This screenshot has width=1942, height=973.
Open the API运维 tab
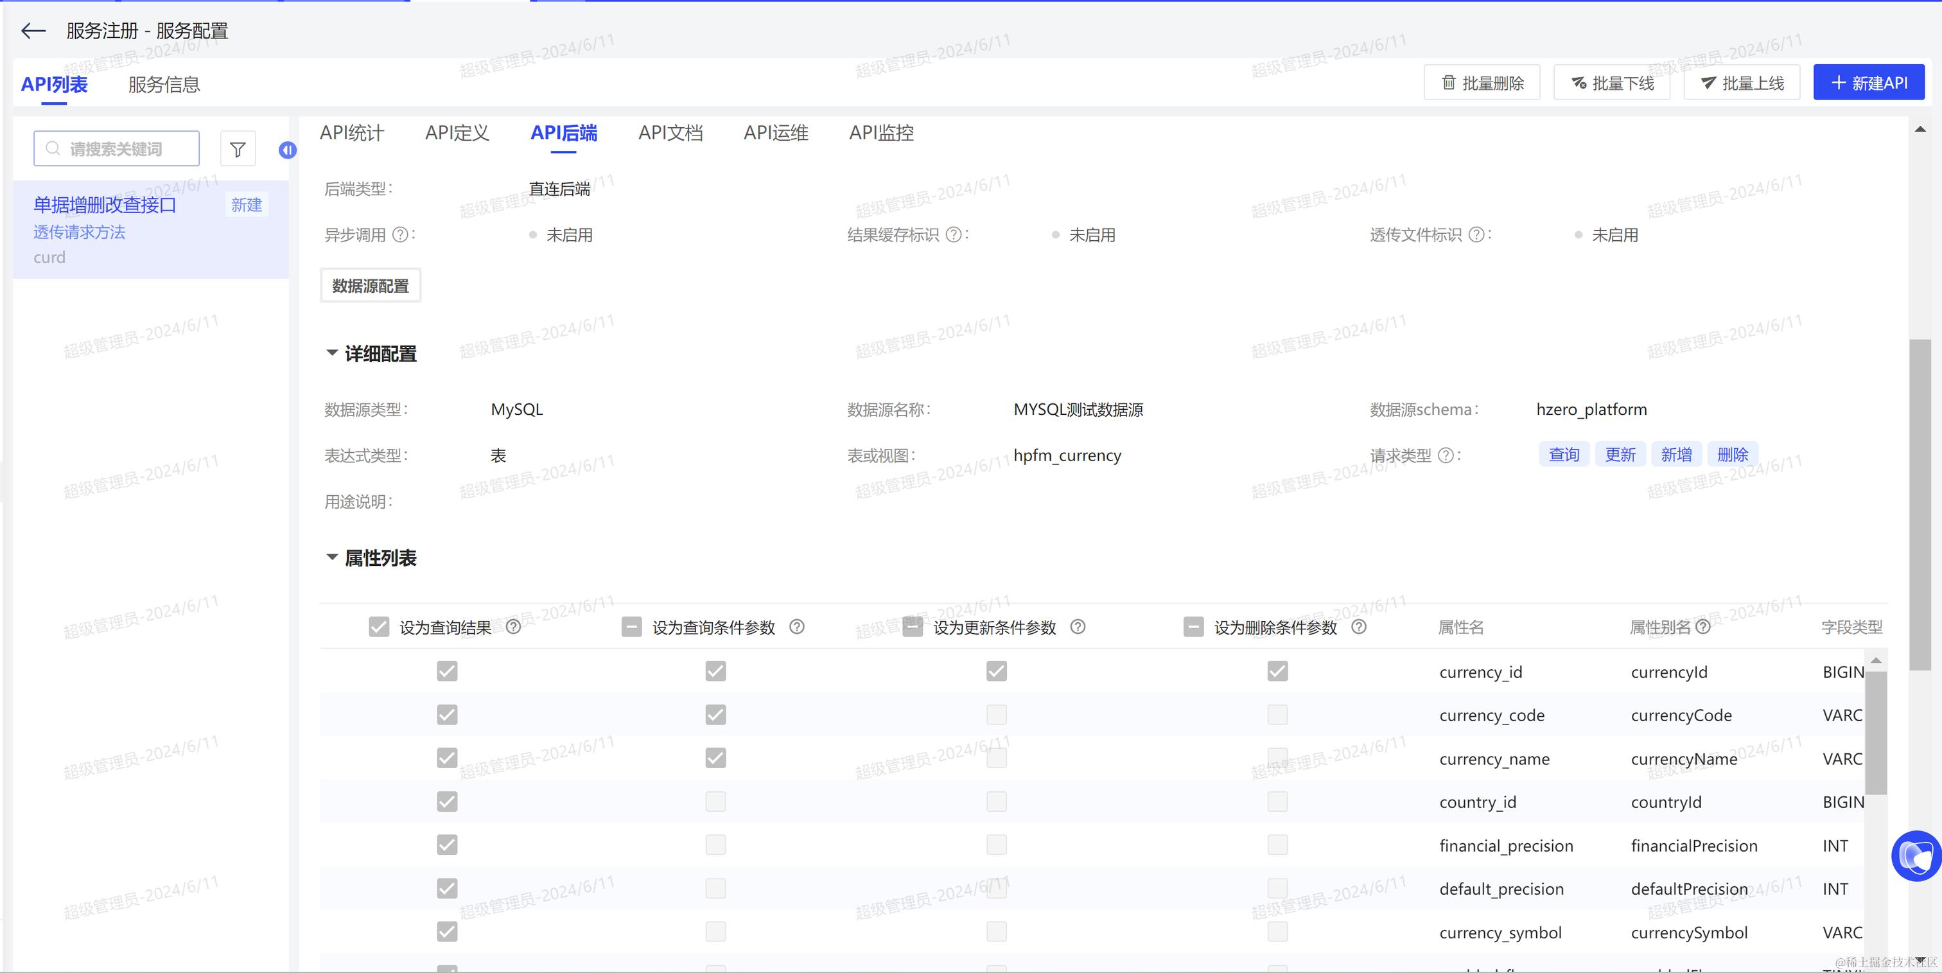coord(776,134)
